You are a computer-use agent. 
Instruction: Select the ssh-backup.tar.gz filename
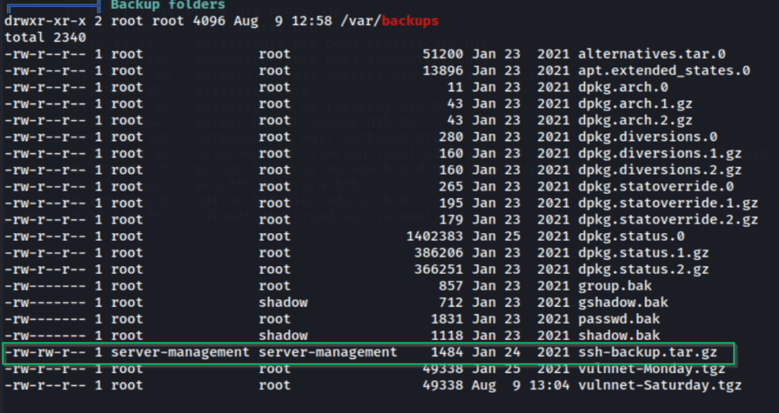648,352
